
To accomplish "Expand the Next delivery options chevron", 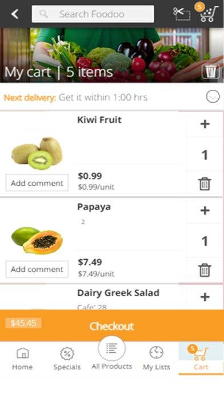I will coord(213,97).
